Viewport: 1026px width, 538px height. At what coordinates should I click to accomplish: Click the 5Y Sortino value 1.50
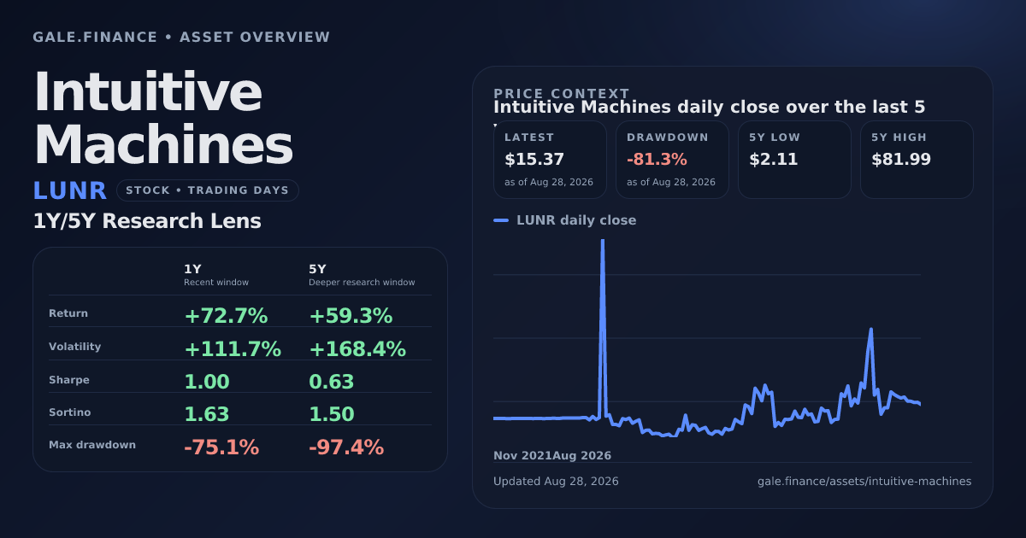click(x=332, y=414)
